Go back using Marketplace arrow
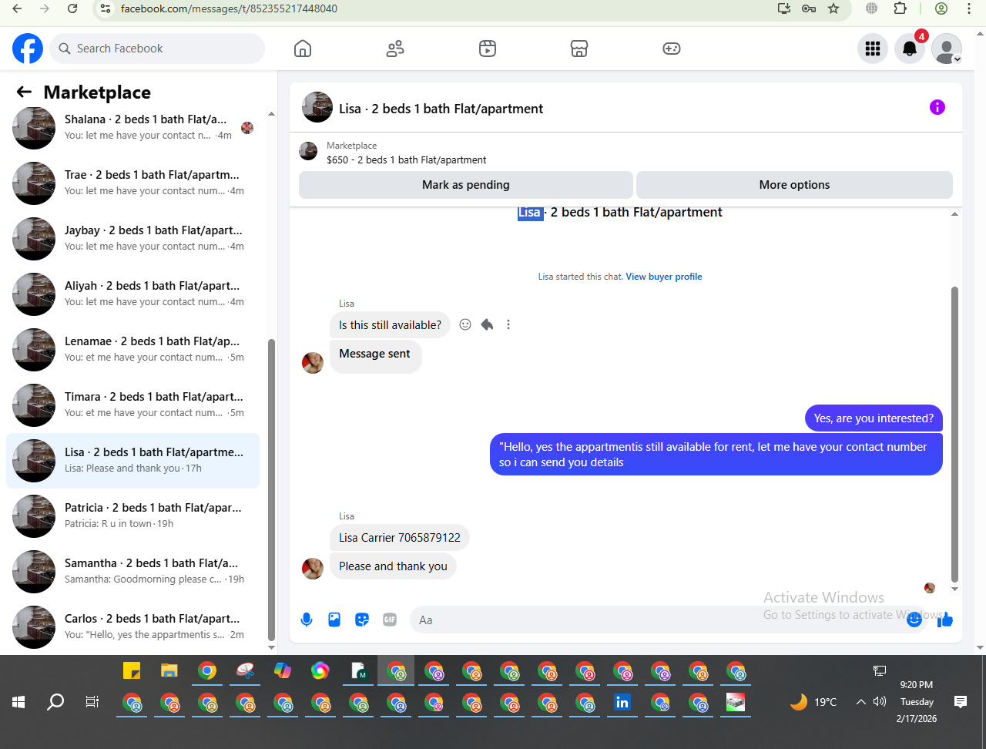The height and width of the screenshot is (749, 986). coord(24,92)
